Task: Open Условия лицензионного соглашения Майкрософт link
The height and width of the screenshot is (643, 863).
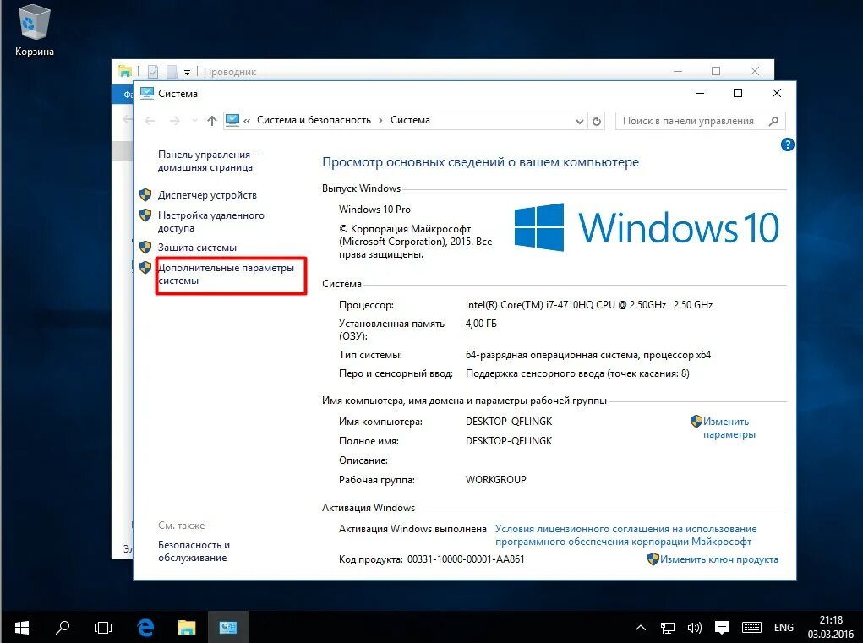Action: [x=625, y=535]
